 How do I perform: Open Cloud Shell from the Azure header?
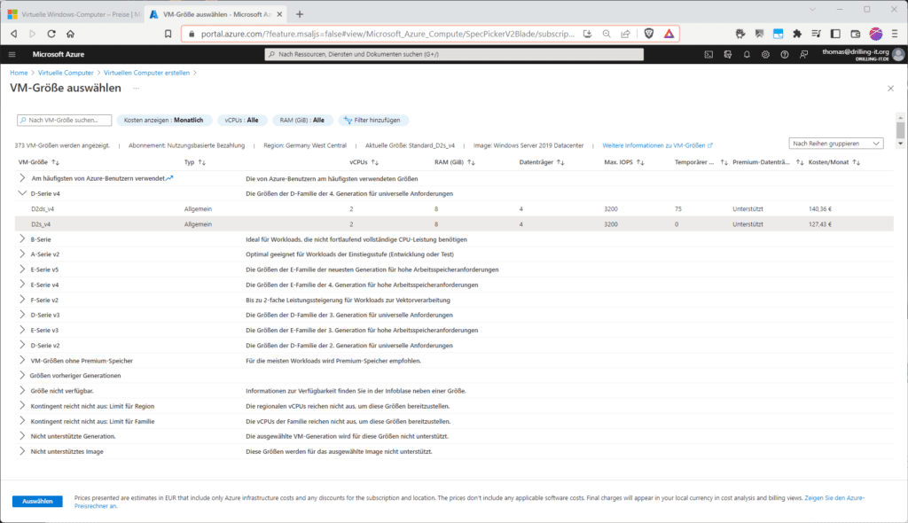coord(708,54)
